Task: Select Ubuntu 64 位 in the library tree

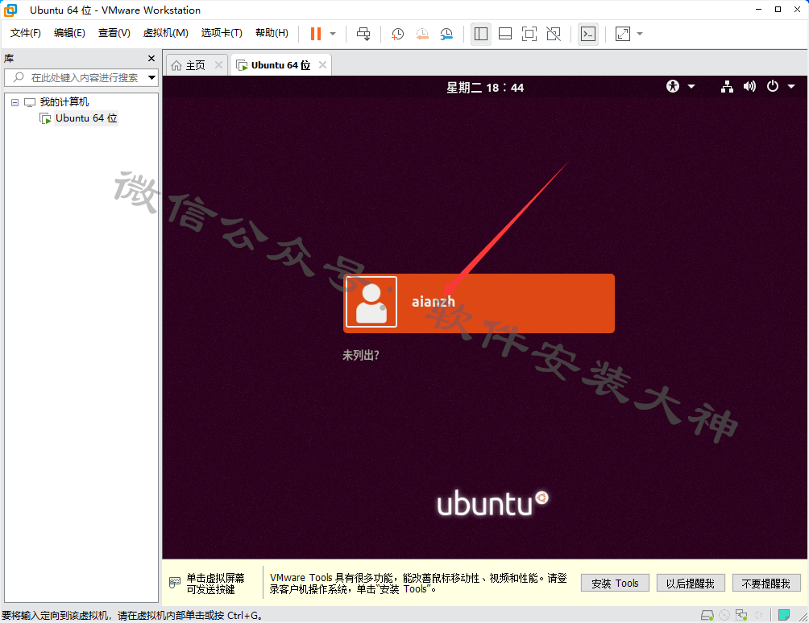Action: point(85,118)
